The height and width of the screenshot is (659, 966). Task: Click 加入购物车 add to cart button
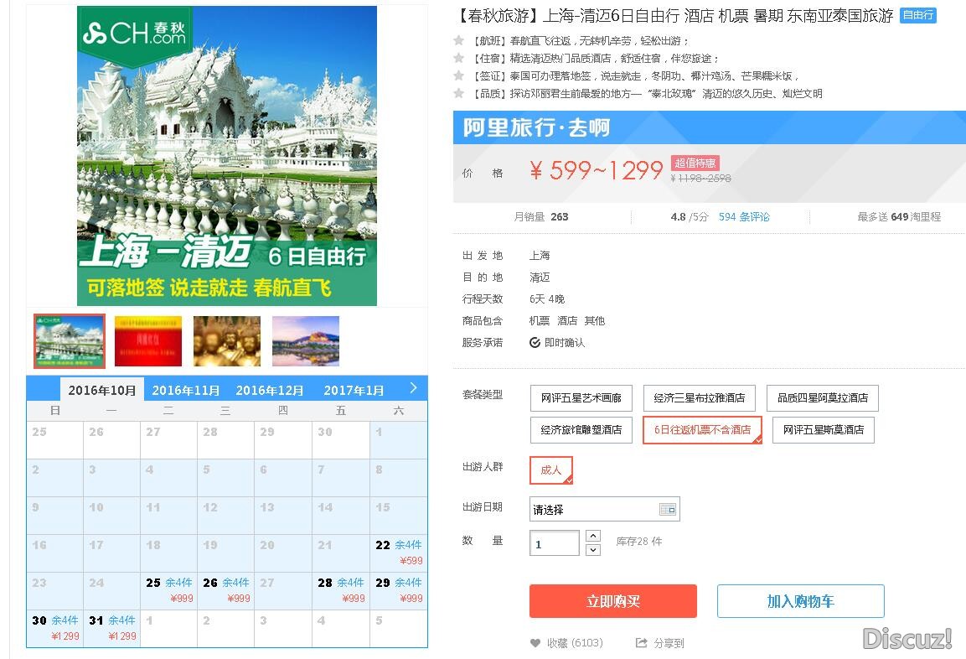800,601
